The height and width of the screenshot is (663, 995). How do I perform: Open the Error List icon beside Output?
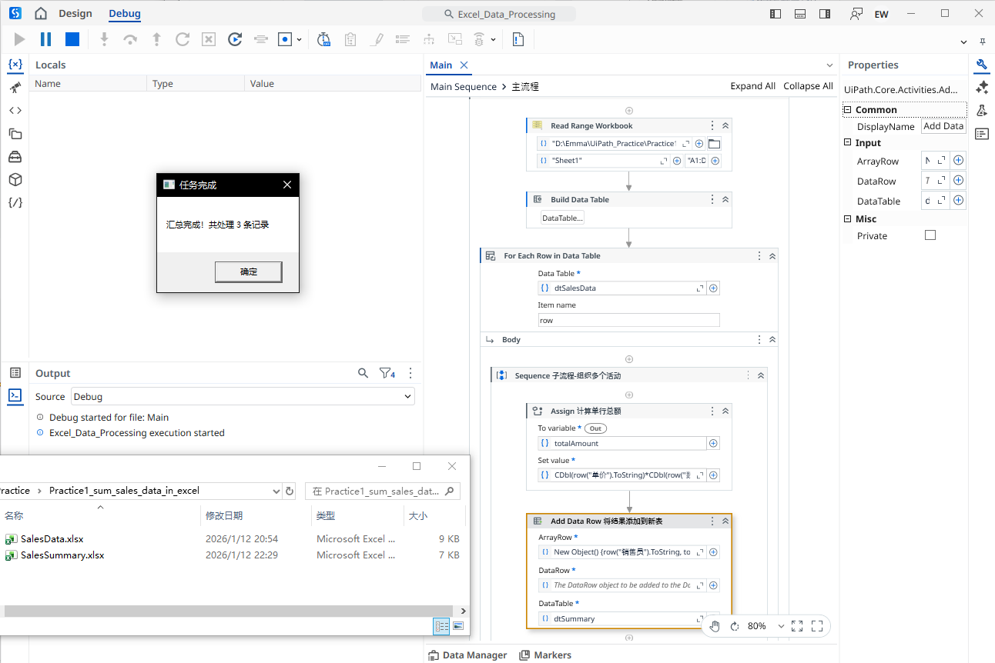click(x=15, y=373)
